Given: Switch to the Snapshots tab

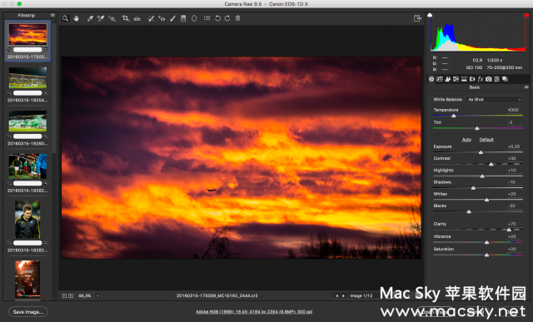Looking at the screenshot, I should [506, 79].
